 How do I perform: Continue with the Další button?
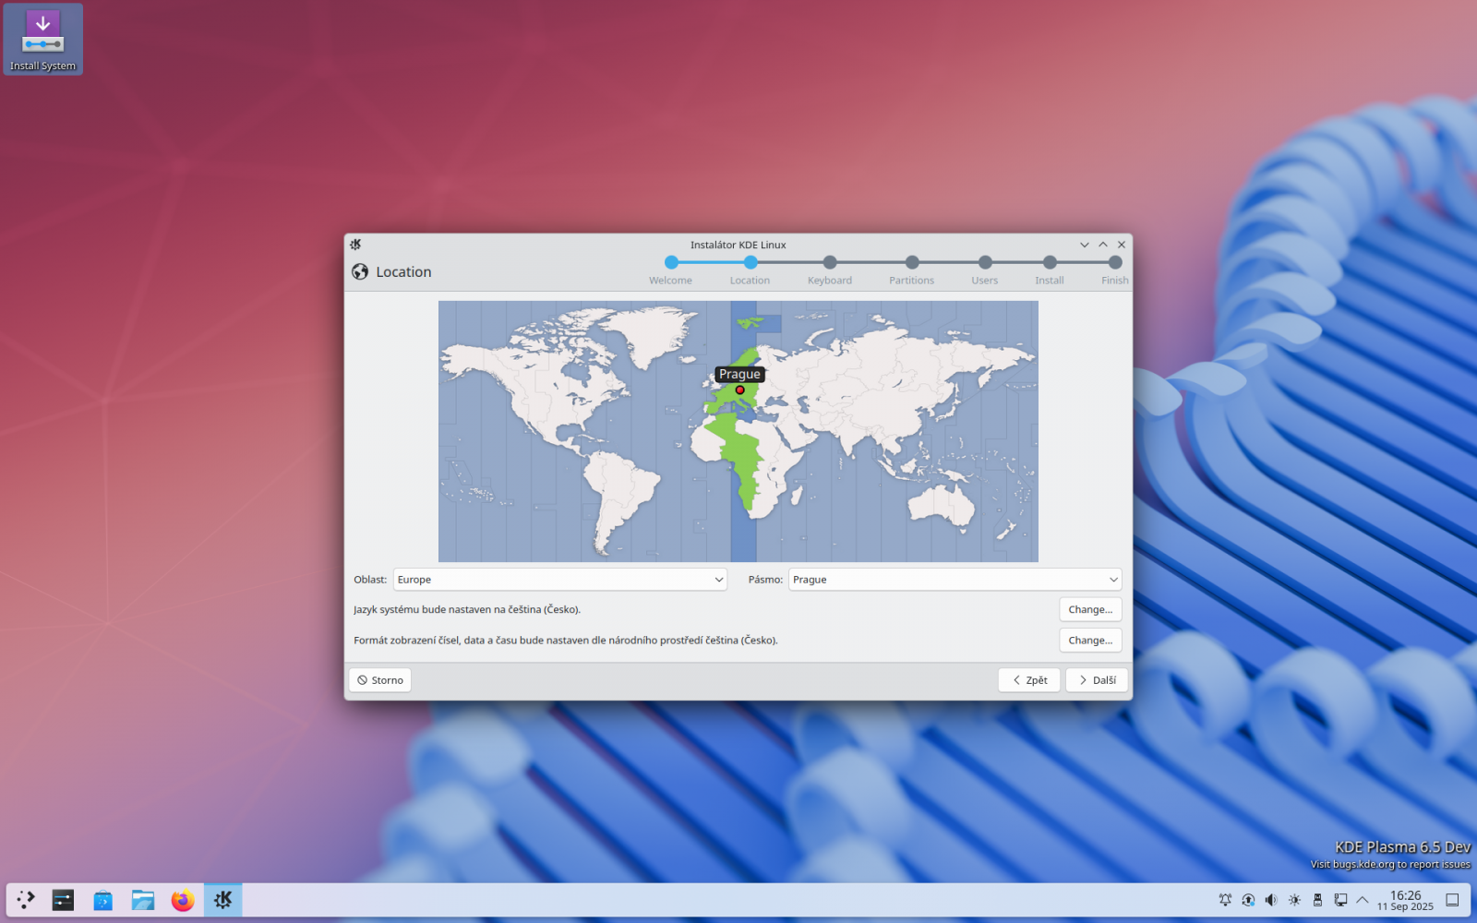[1097, 680]
